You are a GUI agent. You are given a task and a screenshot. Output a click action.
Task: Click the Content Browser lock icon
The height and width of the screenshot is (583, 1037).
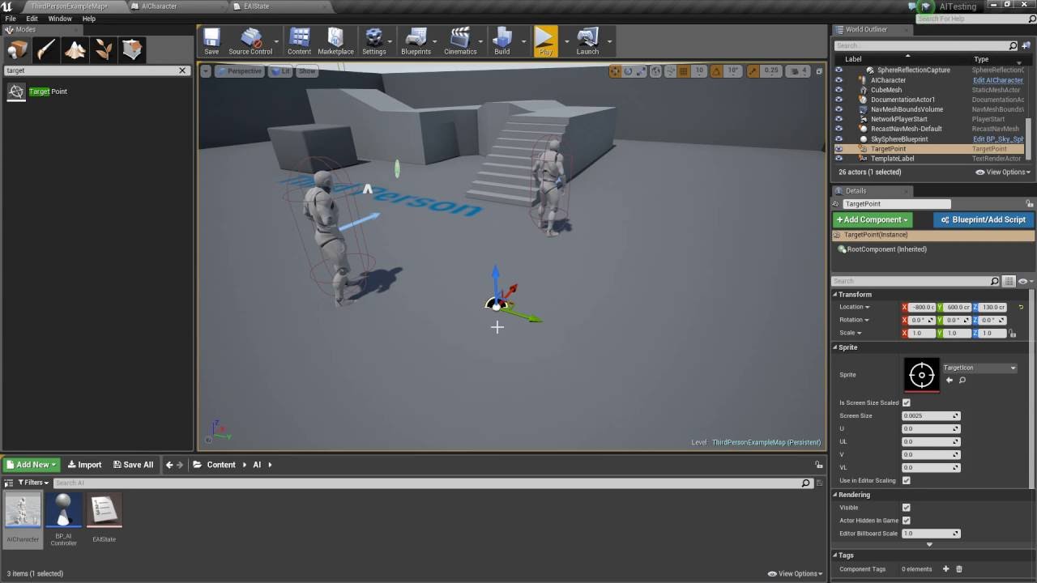click(x=818, y=465)
